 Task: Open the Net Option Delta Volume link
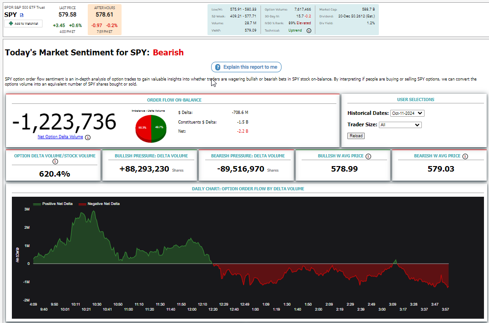pos(60,137)
